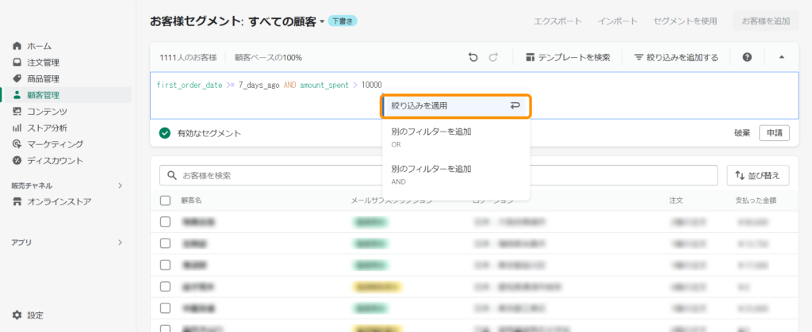Viewport: 812px width, 332px height.
Task: Open 商品管理 in the sidebar
Action: tap(43, 78)
